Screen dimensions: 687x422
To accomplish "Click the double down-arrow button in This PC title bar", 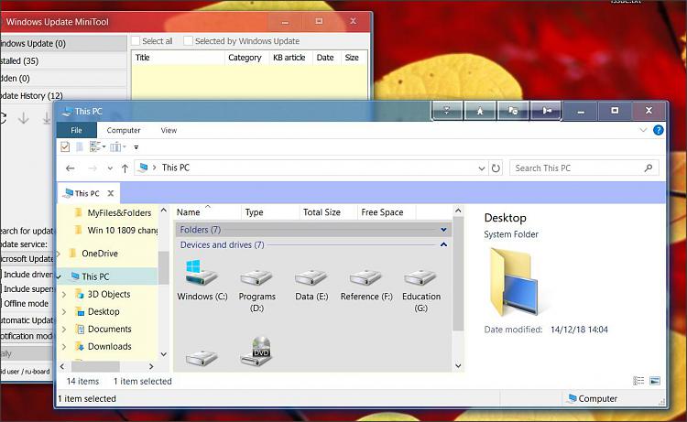I will pyautogui.click(x=447, y=111).
